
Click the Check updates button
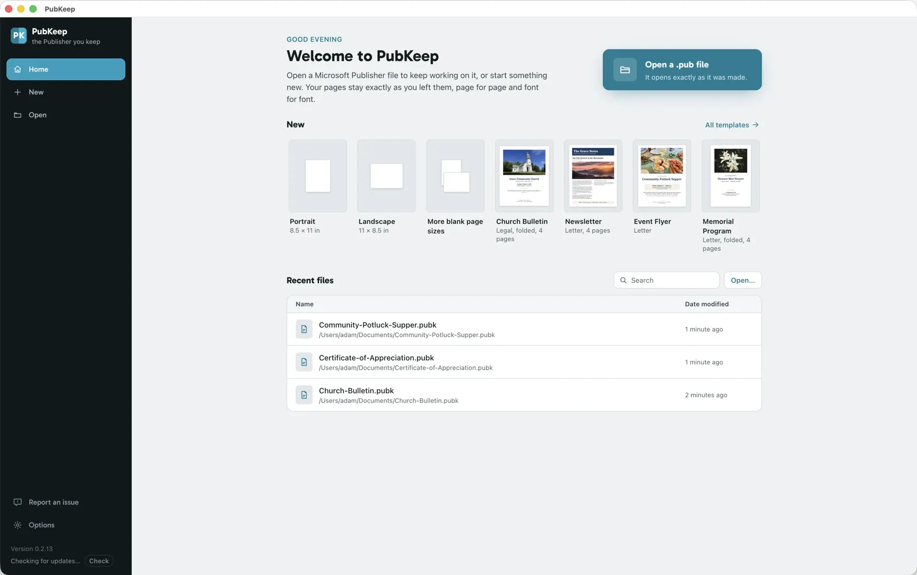pyautogui.click(x=99, y=561)
